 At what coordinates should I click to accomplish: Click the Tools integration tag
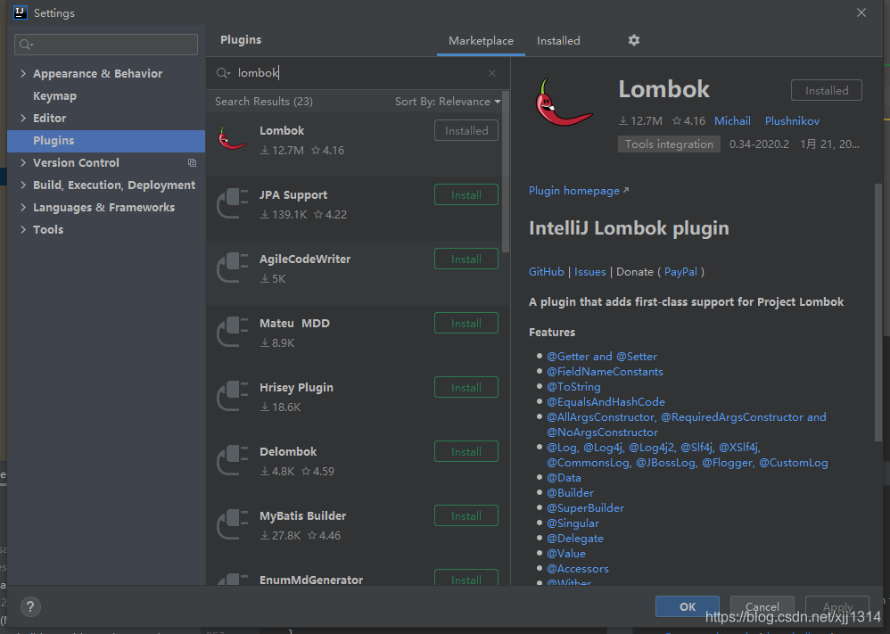coord(669,144)
